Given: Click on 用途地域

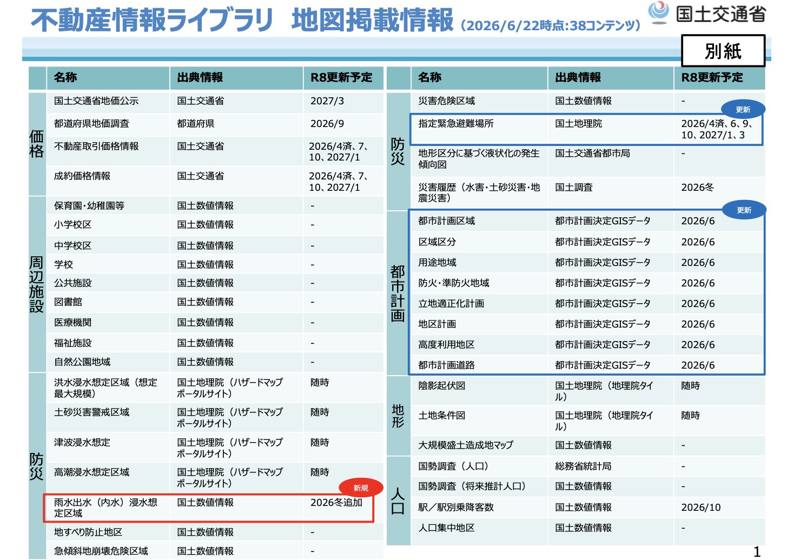Looking at the screenshot, I should 437,263.
